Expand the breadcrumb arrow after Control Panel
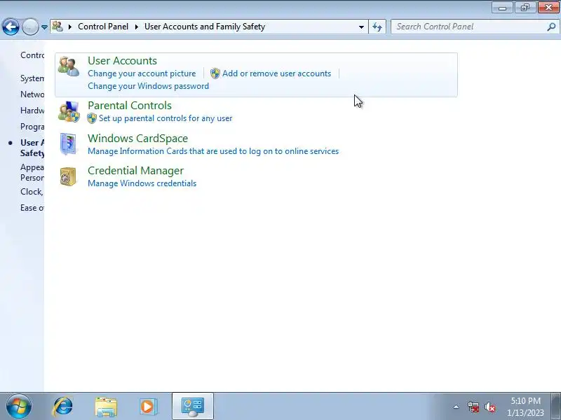This screenshot has height=420, width=561. tap(136, 27)
